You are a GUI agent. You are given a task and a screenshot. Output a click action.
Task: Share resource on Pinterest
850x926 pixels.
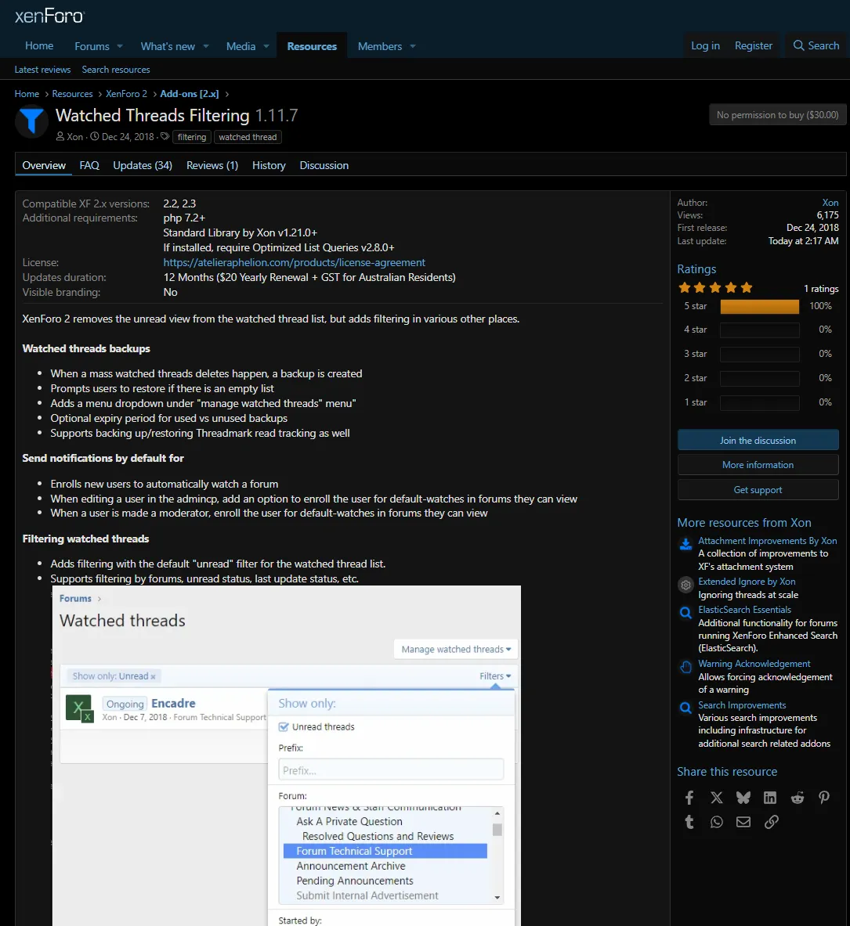[824, 798]
